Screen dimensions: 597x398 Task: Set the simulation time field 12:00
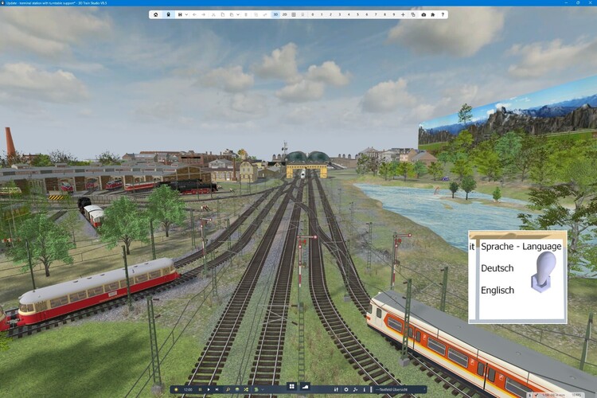click(188, 389)
